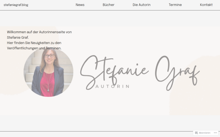Open the three-dot more options menu
Image resolution: width=220 pixels, height=137 pixels.
tap(215, 133)
